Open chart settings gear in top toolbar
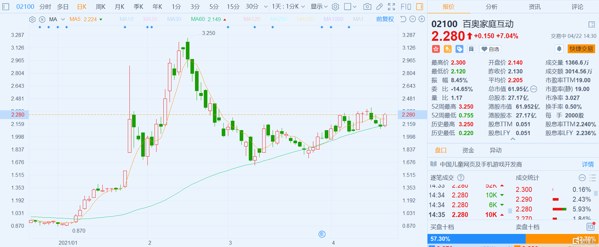The width and height of the screenshot is (599, 247). [x=336, y=7]
